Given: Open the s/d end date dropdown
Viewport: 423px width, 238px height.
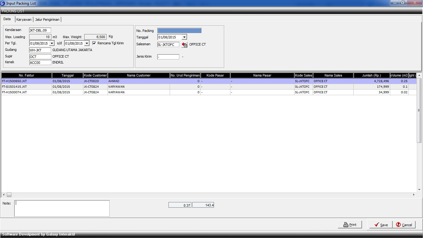Looking at the screenshot, I should 87,43.
